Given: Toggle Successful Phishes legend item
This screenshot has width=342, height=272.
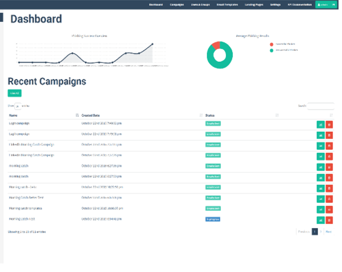Looking at the screenshot, I should (282, 45).
